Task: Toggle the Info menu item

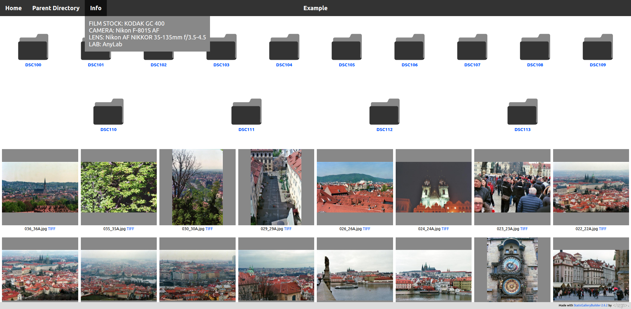Action: pos(96,8)
